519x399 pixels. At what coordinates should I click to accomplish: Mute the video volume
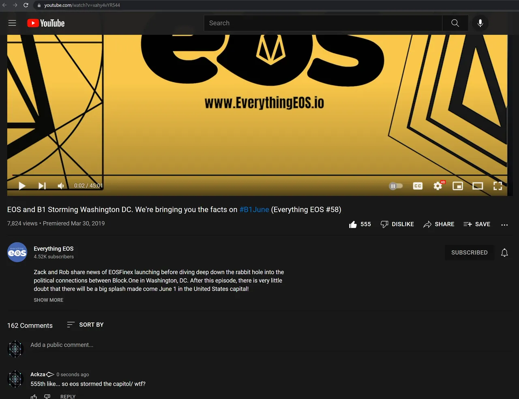(x=61, y=186)
